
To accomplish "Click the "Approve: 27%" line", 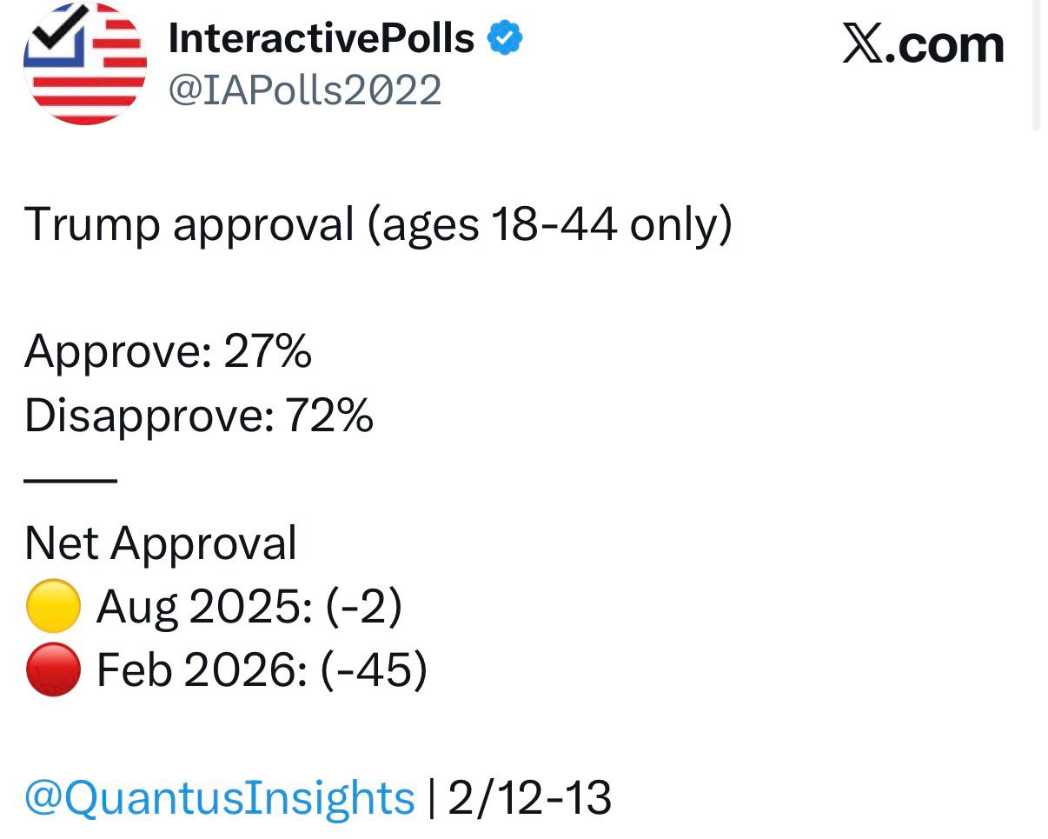I will (168, 352).
